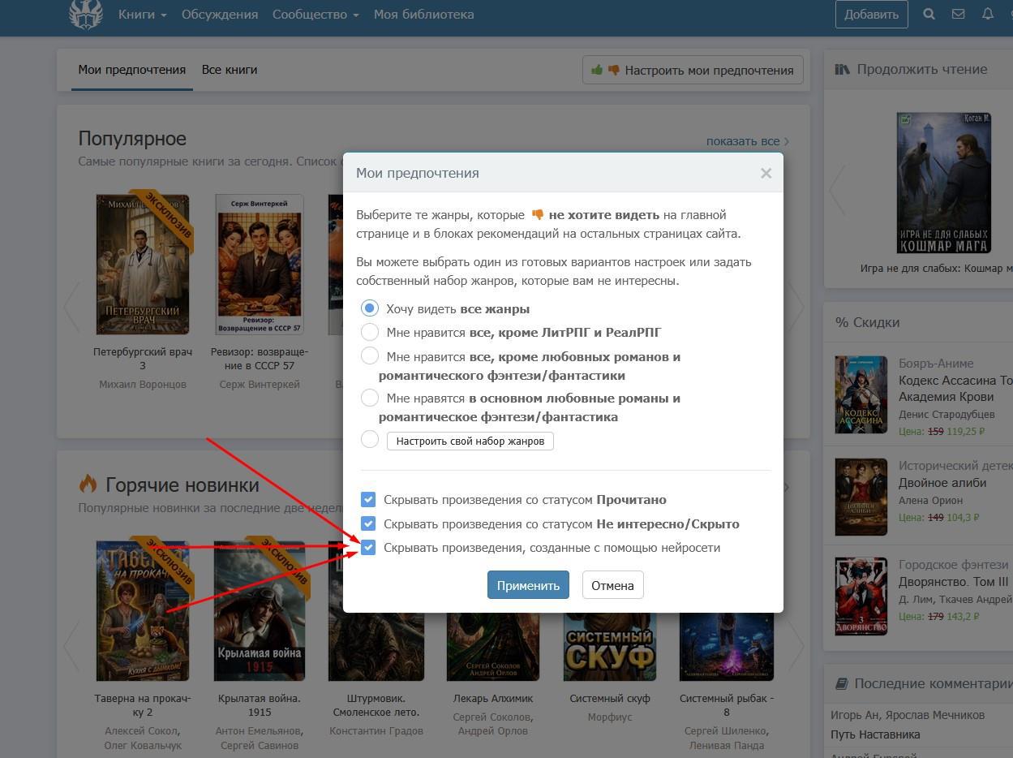Screen dimensions: 1013x758
Task: Select radio "все, кроме ЛитРПГ и РеалРПГ"
Action: (x=370, y=332)
